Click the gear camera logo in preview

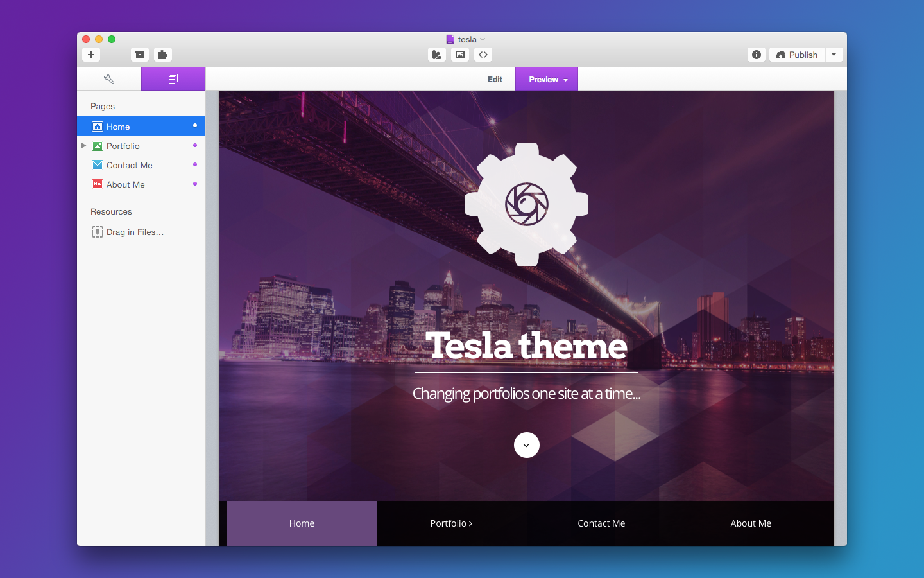point(526,204)
